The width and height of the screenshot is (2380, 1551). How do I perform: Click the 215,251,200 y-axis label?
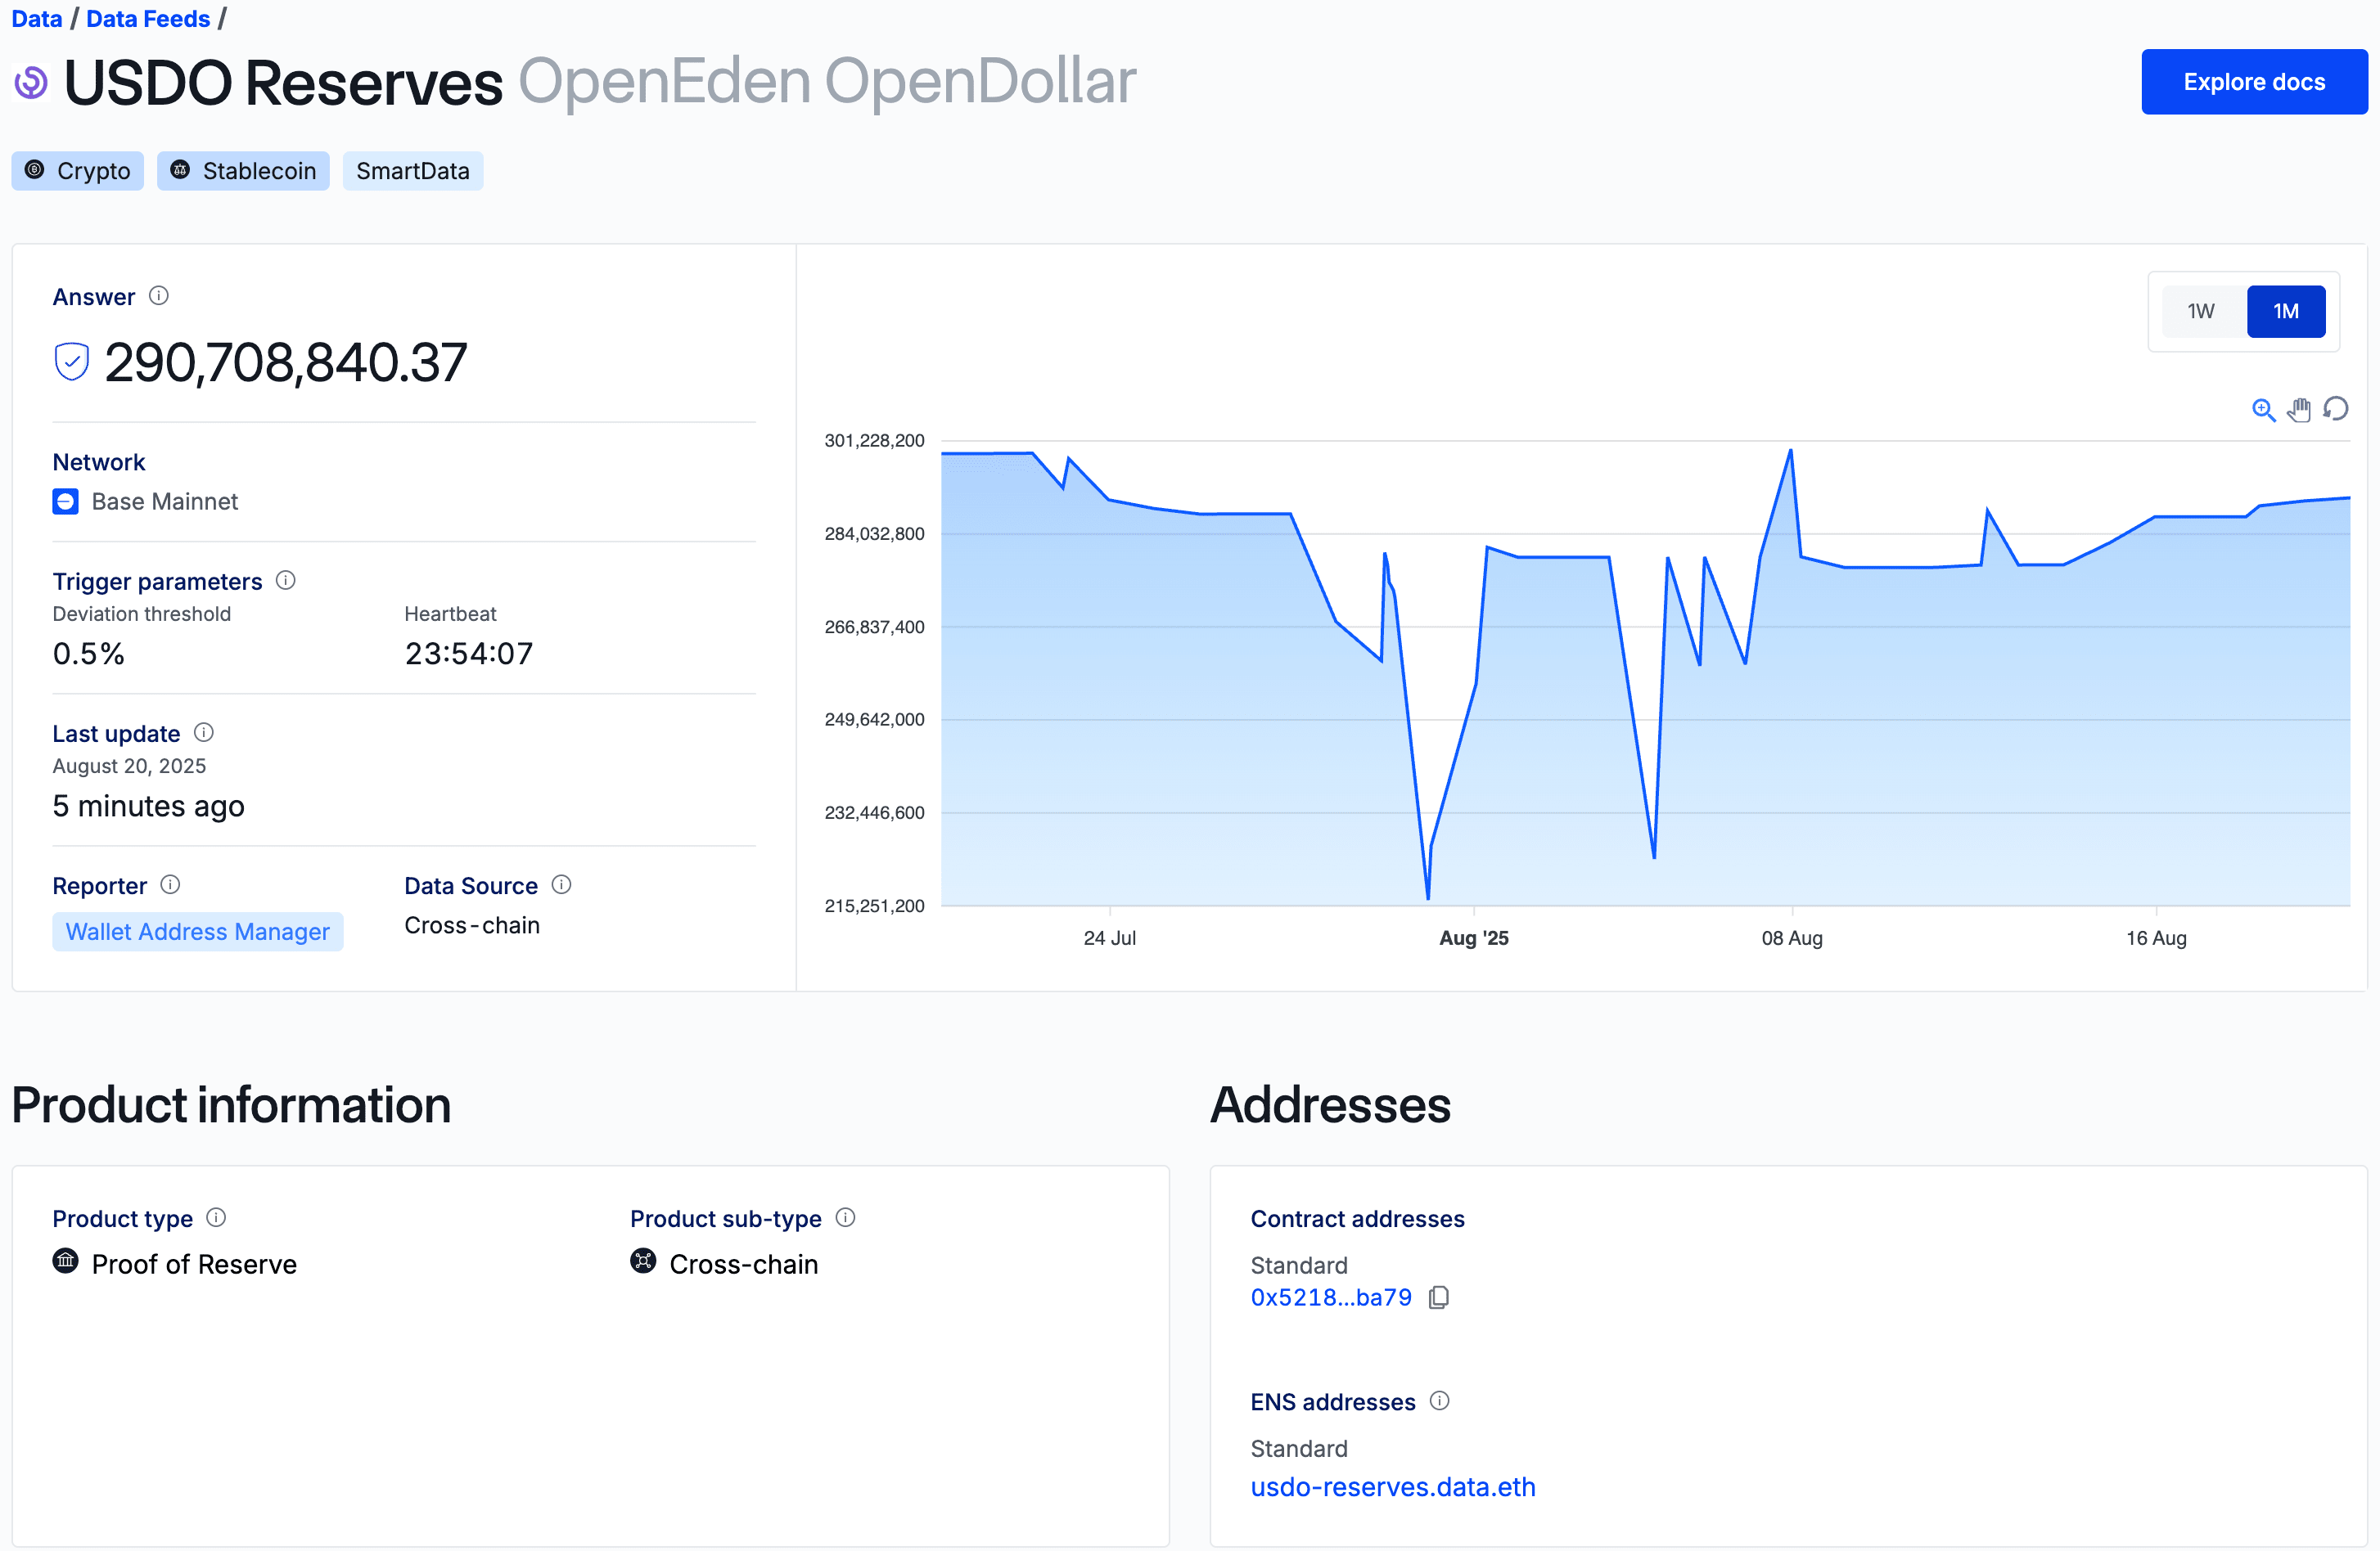click(874, 906)
